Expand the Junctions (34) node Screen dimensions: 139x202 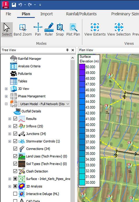(x=10, y=134)
